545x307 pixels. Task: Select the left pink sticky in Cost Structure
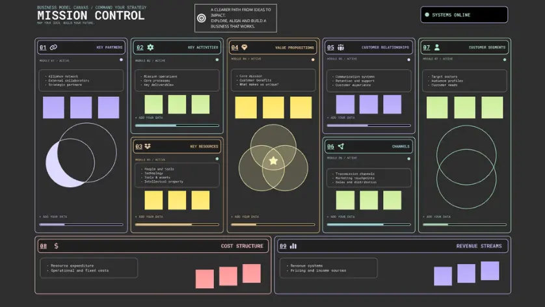(x=205, y=279)
